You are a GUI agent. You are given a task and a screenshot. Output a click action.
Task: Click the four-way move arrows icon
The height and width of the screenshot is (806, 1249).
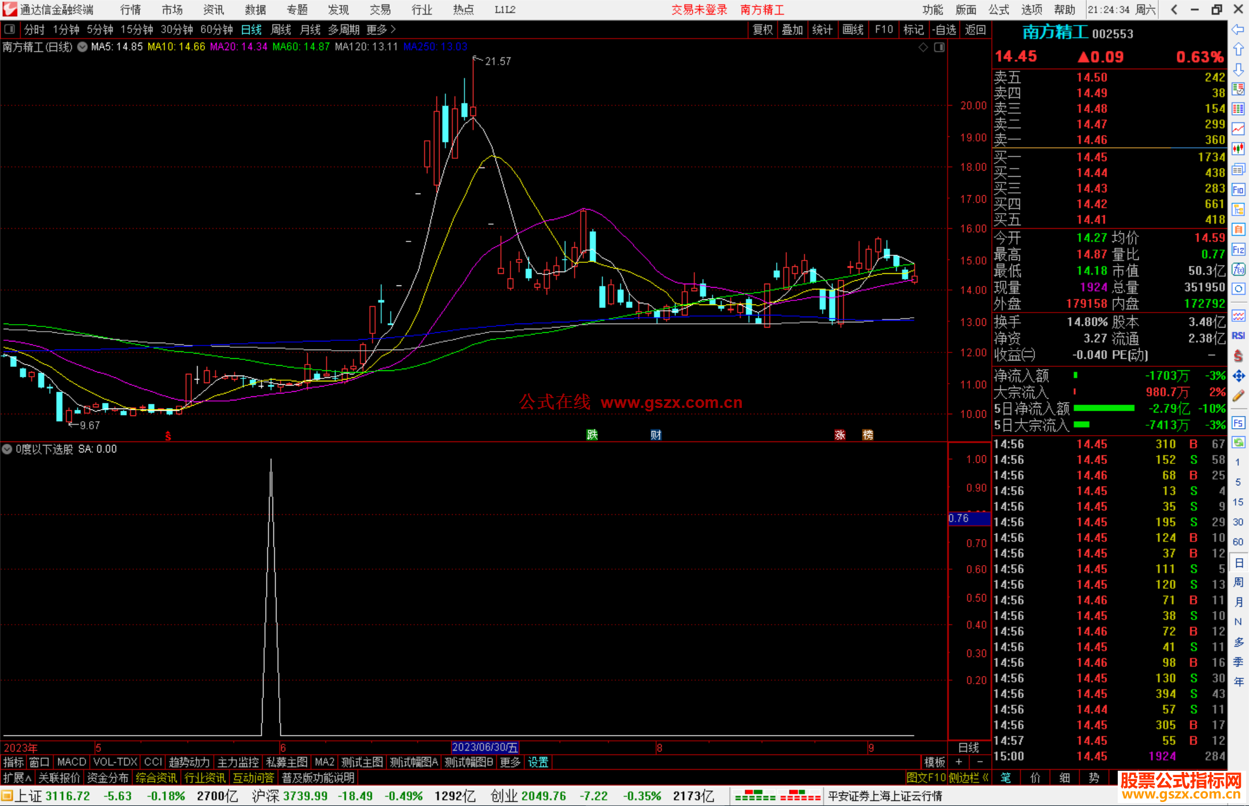coord(1238,376)
